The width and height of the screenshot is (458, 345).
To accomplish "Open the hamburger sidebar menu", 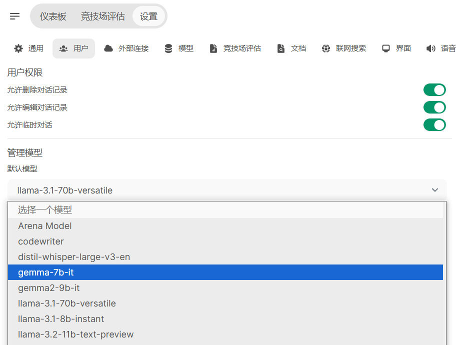I will pyautogui.click(x=15, y=16).
